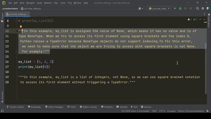Open the Refactor menu

tap(48, 3)
